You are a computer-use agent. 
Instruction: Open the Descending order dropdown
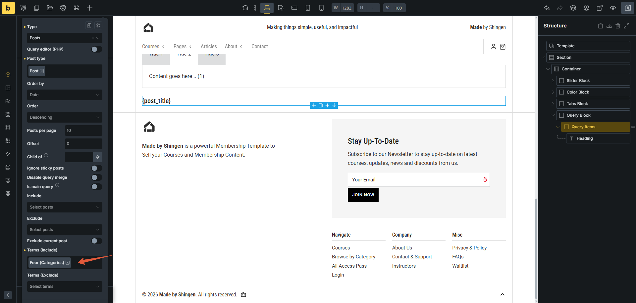[x=65, y=117]
